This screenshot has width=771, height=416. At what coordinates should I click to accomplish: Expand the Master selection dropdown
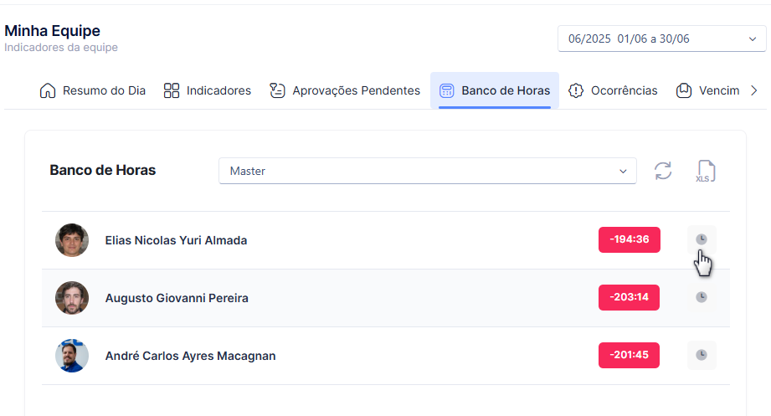(x=428, y=171)
